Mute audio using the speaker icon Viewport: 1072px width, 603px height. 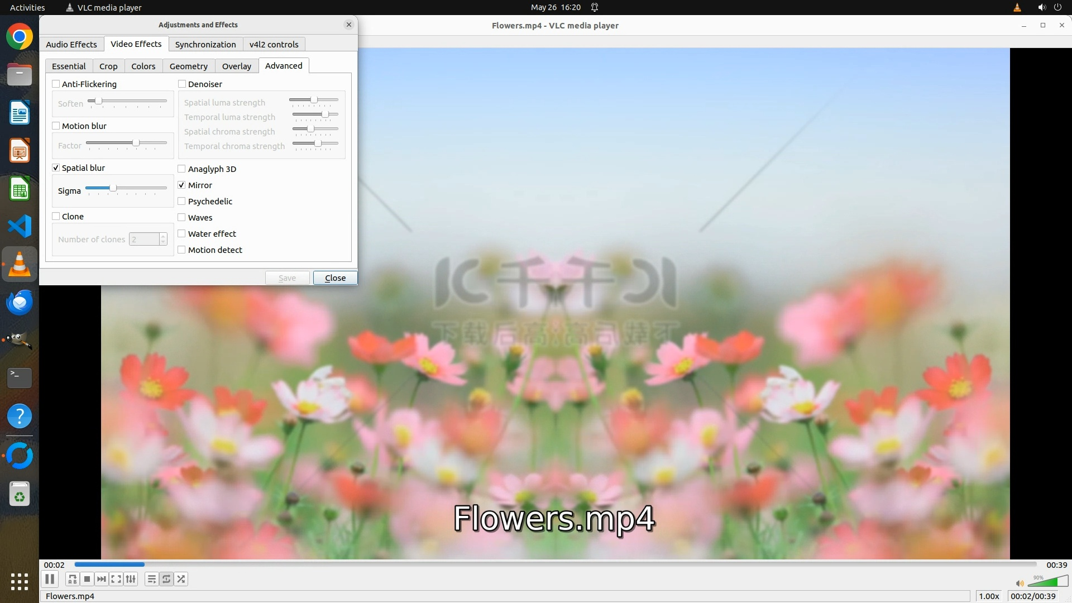coord(1020,583)
